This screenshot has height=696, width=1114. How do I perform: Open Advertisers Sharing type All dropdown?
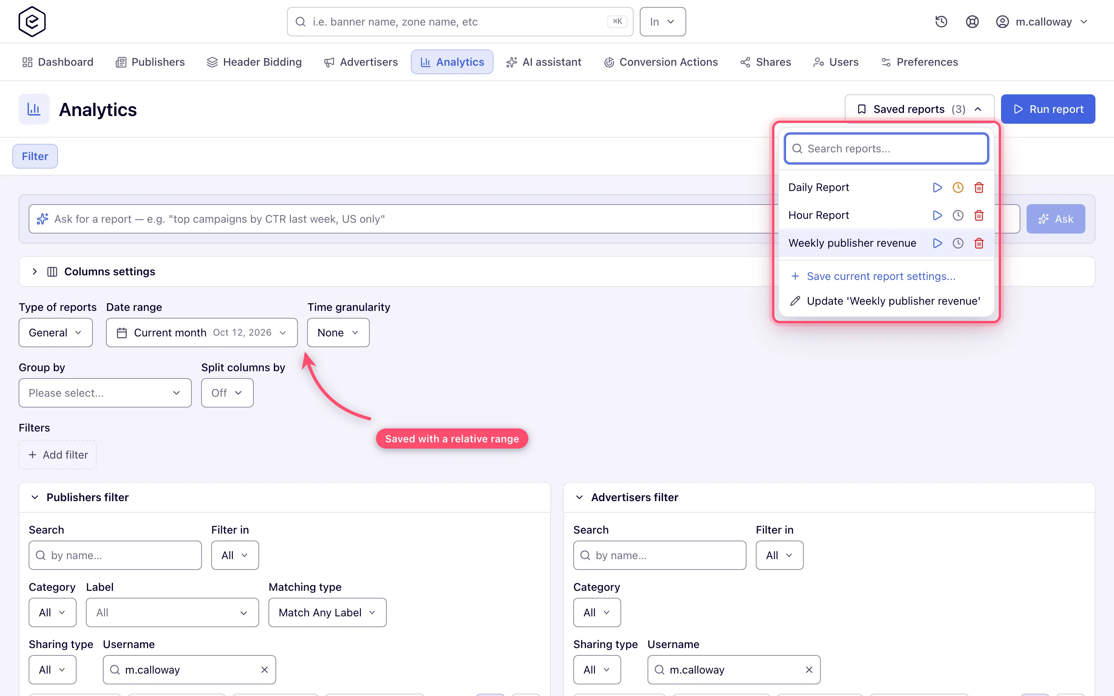tap(597, 670)
